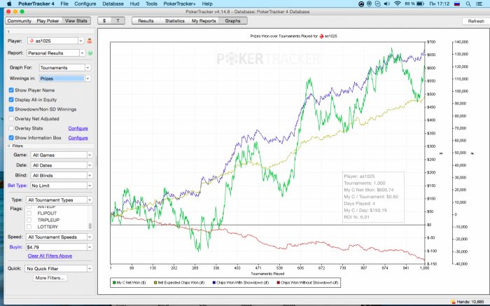The width and height of the screenshot is (490, 306).
Task: Click the Refresh button
Action: (x=476, y=21)
